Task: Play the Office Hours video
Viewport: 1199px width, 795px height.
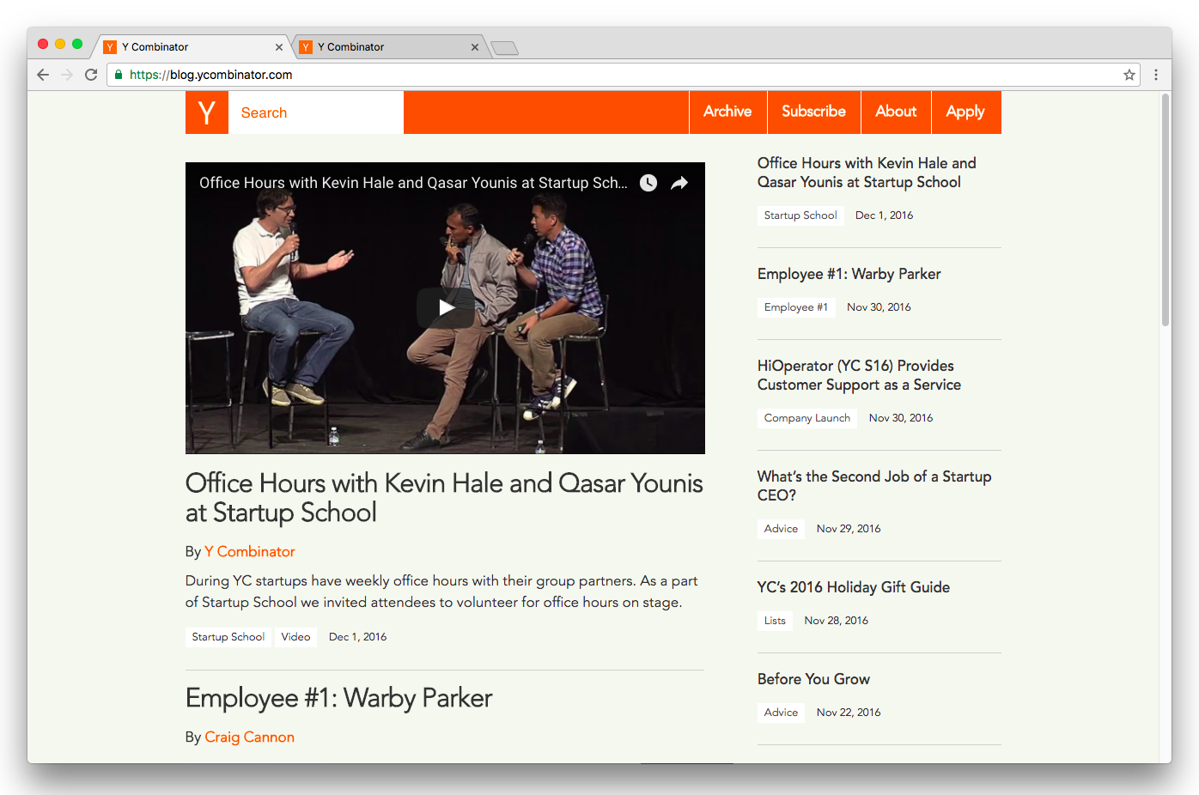Action: pos(446,307)
